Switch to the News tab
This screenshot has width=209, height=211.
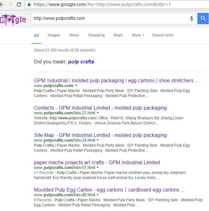74,35
